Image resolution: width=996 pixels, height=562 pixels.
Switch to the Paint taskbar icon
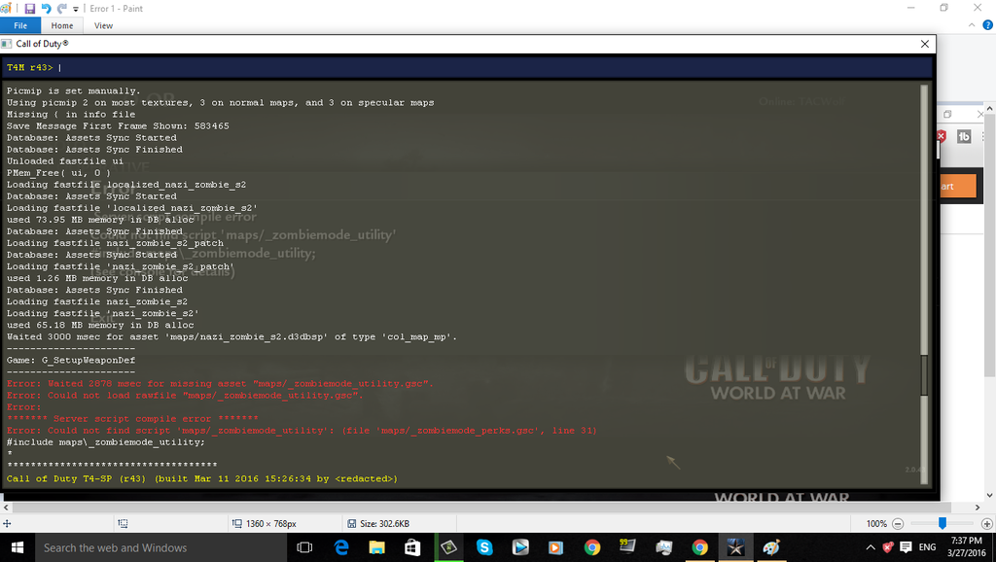pos(771,547)
